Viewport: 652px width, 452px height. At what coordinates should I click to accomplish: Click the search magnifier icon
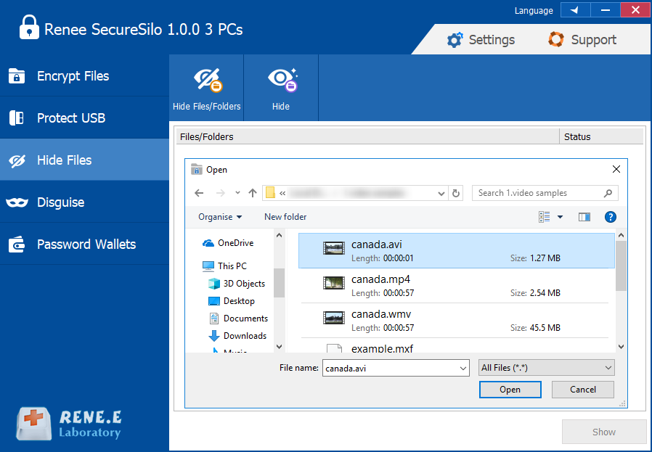pos(608,193)
